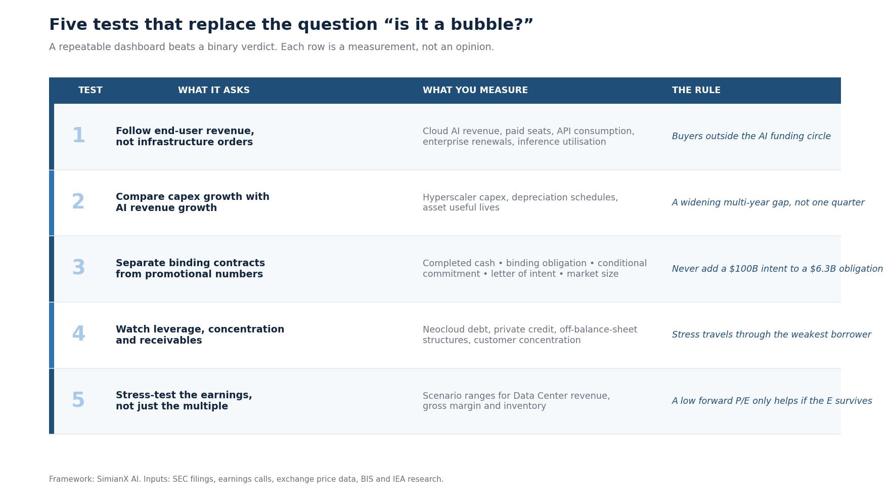Click 'Follow end-user revenue' row title
The width and height of the screenshot is (890, 501).
pyautogui.click(x=185, y=137)
